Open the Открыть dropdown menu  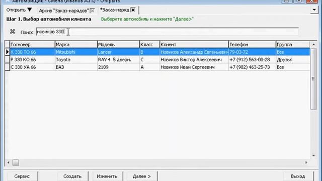[19, 10]
